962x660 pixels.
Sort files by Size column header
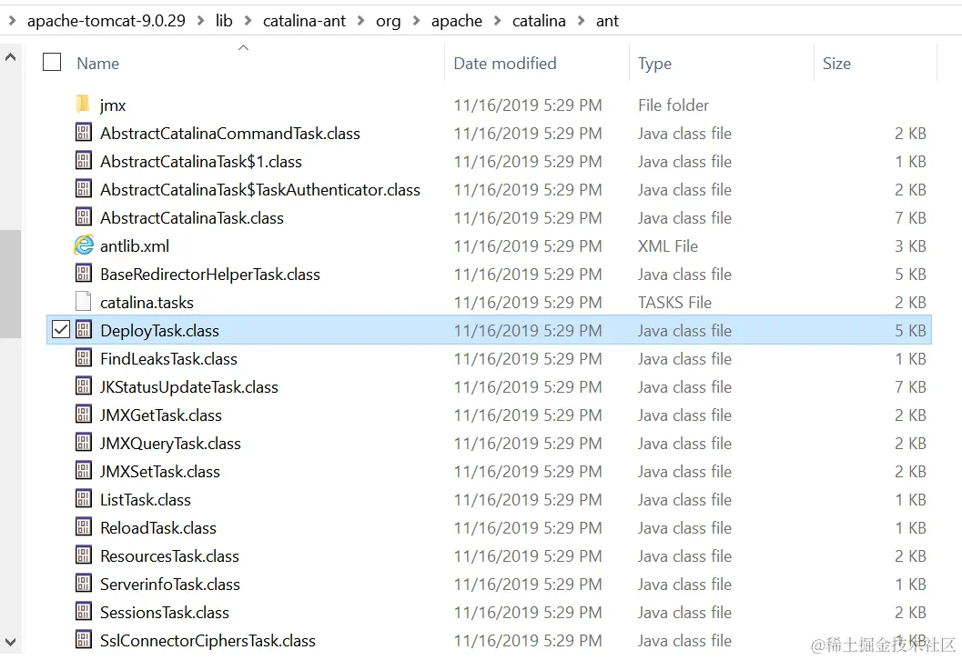(x=836, y=63)
